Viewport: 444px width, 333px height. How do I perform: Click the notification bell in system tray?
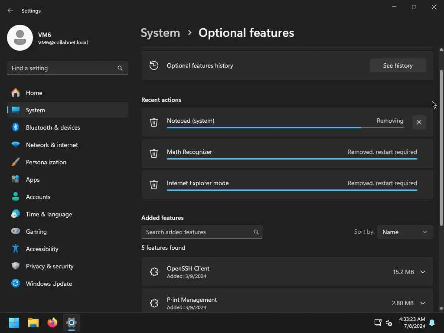pyautogui.click(x=432, y=323)
